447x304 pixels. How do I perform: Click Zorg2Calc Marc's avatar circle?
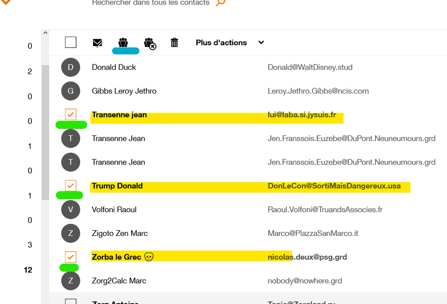click(70, 281)
